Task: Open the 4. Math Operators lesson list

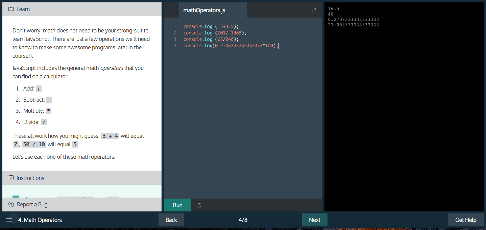Action: (40, 220)
